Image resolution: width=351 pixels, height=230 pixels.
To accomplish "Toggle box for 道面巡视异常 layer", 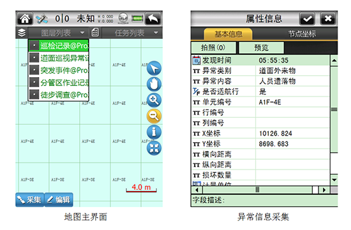I will 34,58.
